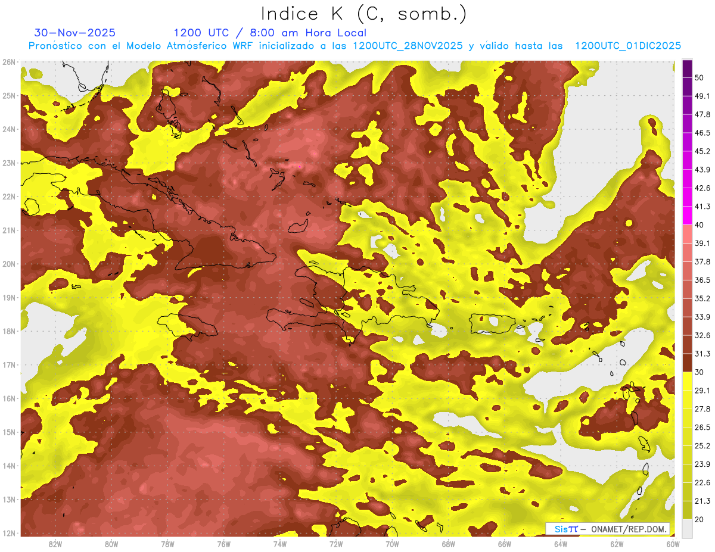Click the colorbar value '21.3'
This screenshot has width=715, height=552.
pyautogui.click(x=702, y=501)
